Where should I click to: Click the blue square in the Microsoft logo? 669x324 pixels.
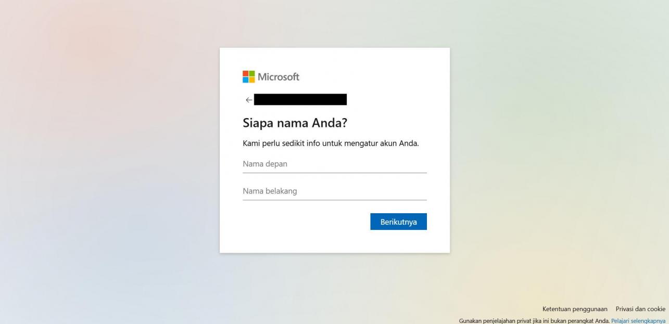(245, 80)
